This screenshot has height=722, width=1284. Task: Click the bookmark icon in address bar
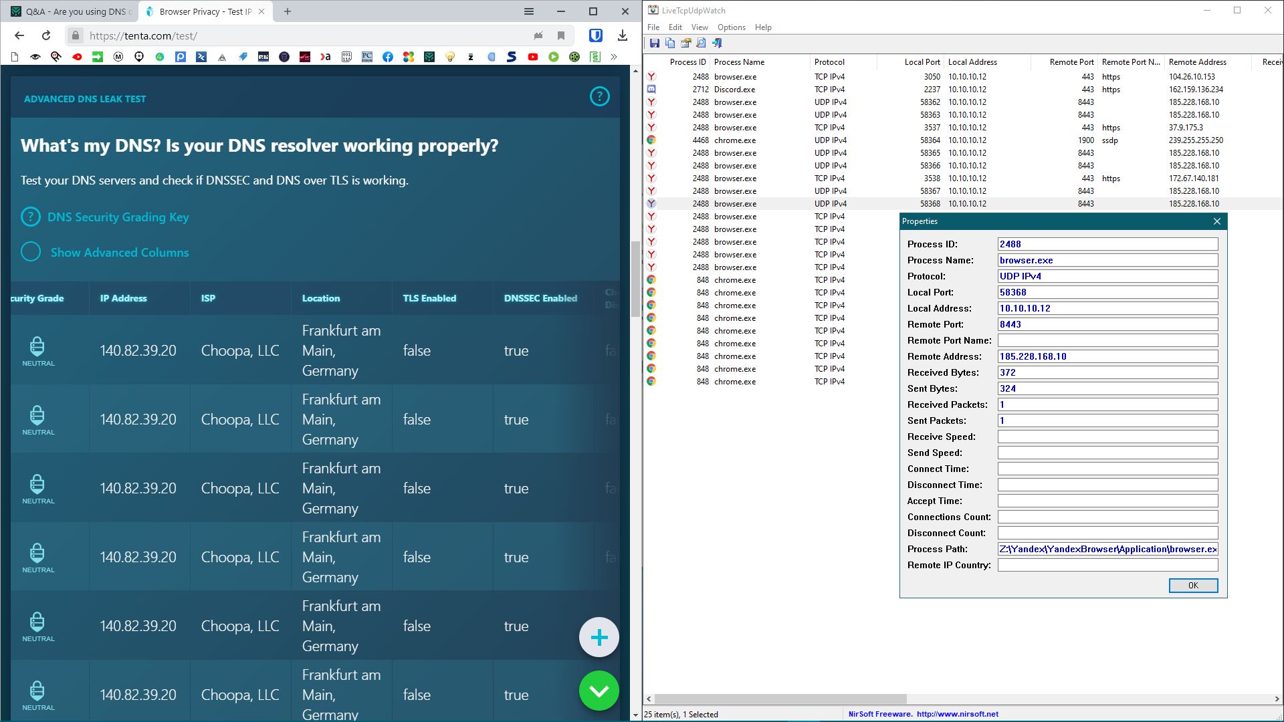[561, 36]
